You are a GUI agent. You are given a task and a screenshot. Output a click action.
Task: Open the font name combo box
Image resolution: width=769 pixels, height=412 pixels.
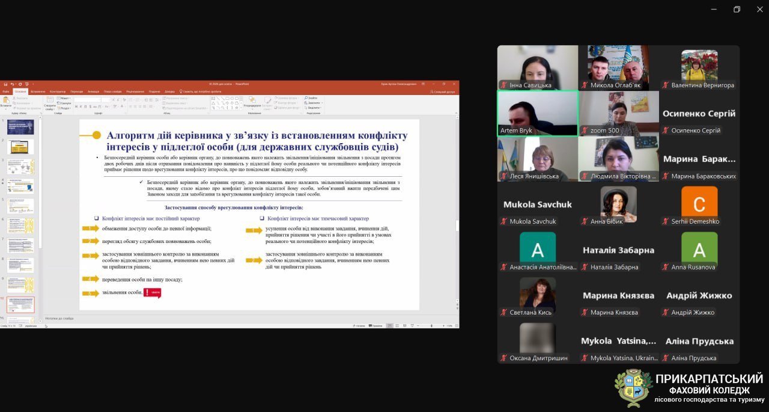(87, 99)
